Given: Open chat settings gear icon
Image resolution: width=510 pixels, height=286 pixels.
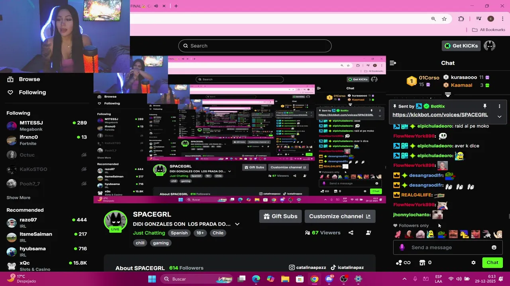Looking at the screenshot, I should pos(473,263).
